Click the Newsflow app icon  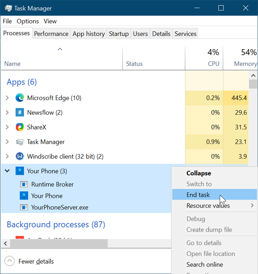20,112
